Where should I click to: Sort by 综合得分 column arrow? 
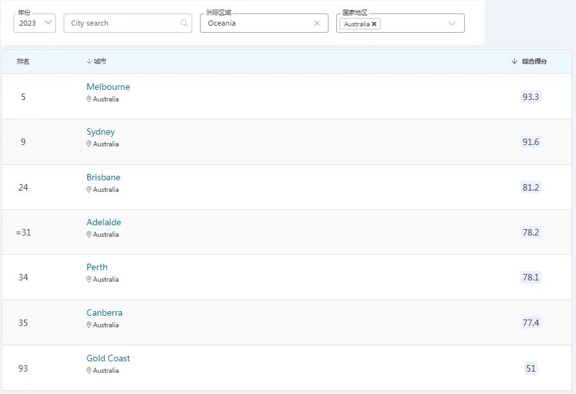point(514,62)
